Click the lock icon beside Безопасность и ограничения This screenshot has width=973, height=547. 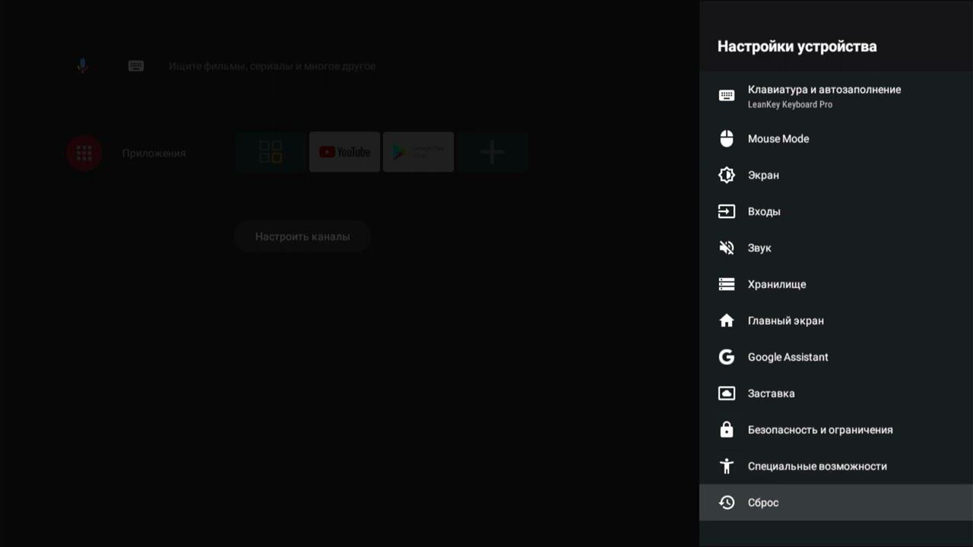tap(727, 429)
